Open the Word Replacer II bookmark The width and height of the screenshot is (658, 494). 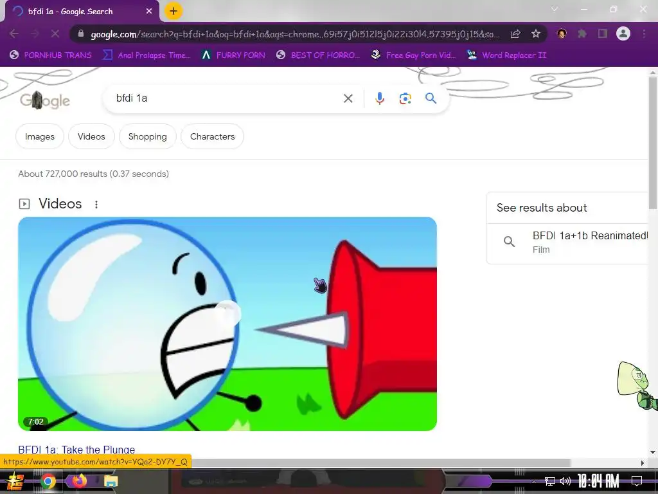pyautogui.click(x=506, y=55)
